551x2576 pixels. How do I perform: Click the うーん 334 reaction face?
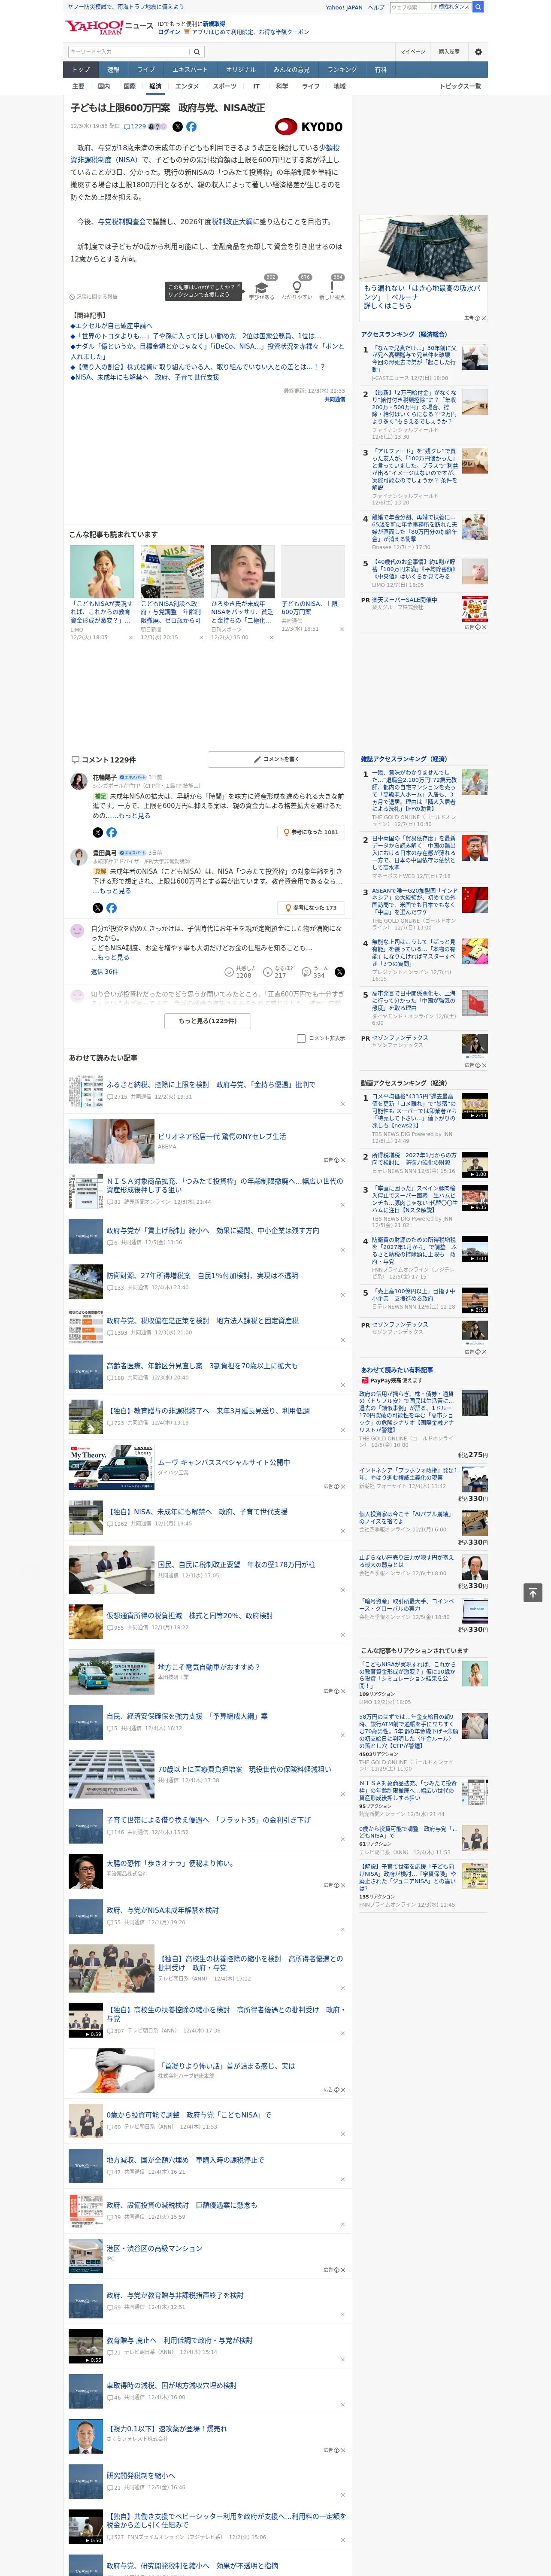(307, 971)
